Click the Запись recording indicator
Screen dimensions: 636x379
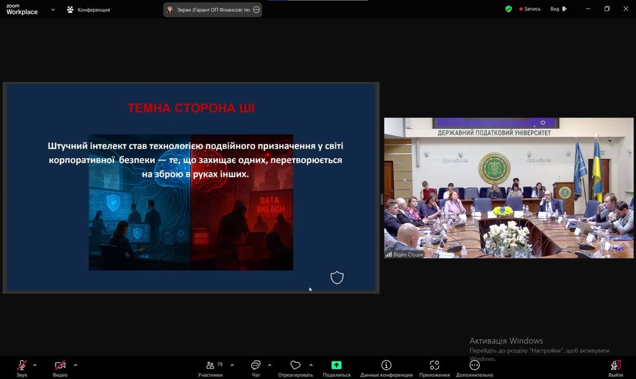[x=530, y=9]
